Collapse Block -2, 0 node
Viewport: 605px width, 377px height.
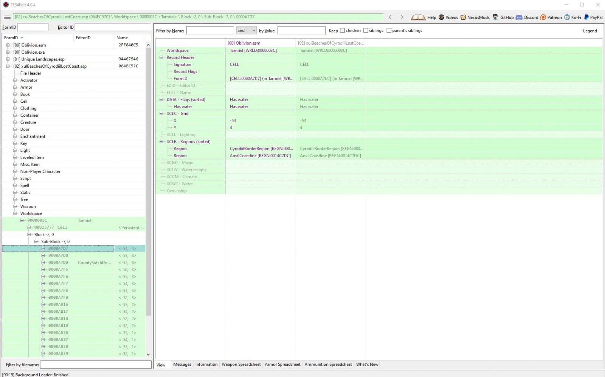point(29,235)
